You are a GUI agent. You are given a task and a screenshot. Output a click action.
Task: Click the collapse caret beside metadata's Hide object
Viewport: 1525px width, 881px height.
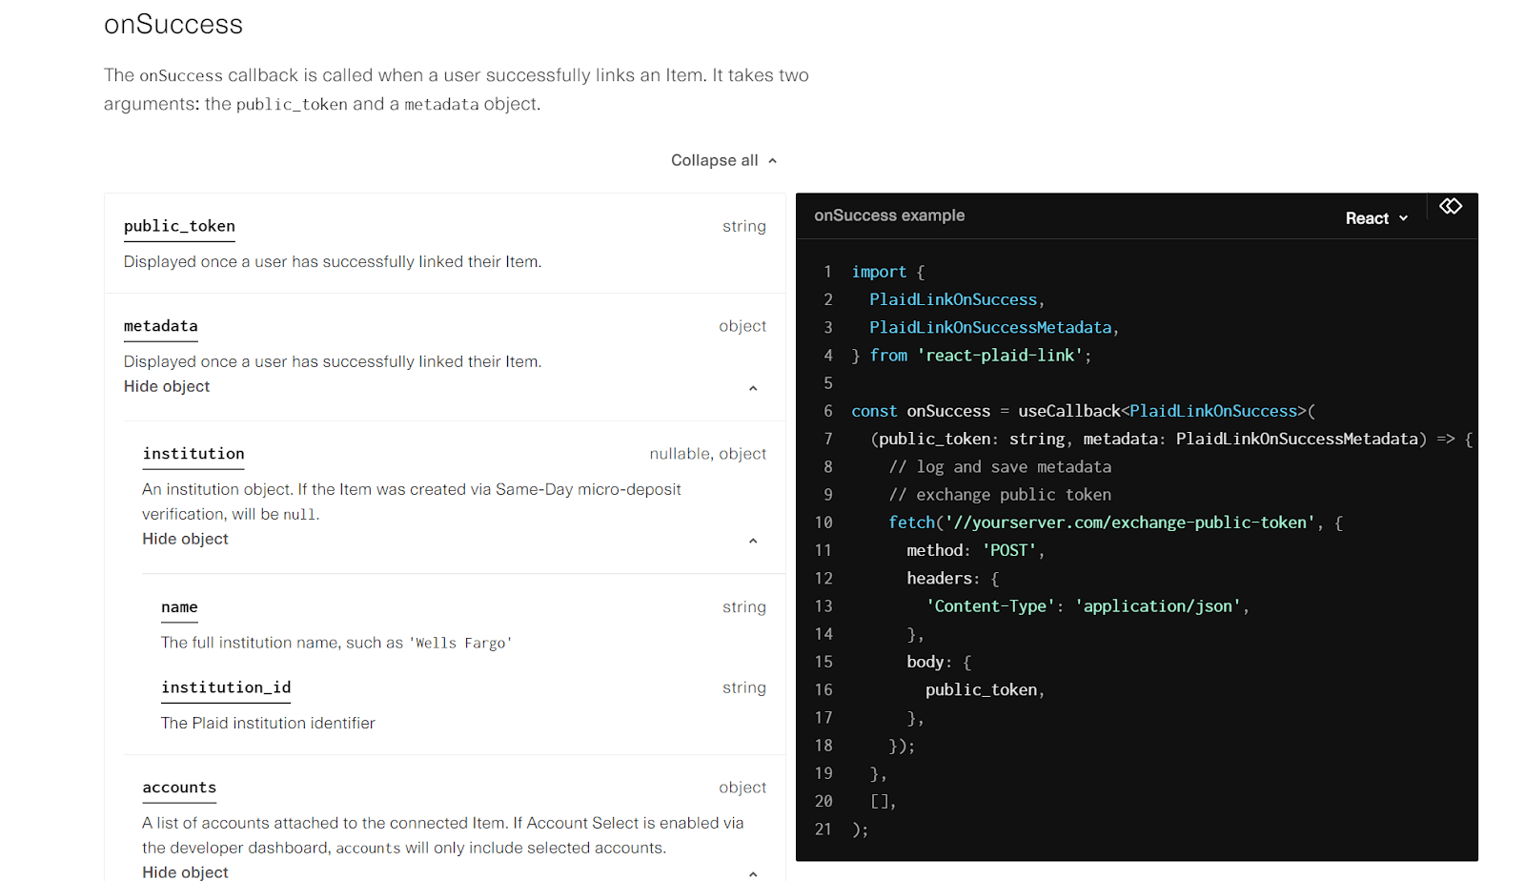753,388
